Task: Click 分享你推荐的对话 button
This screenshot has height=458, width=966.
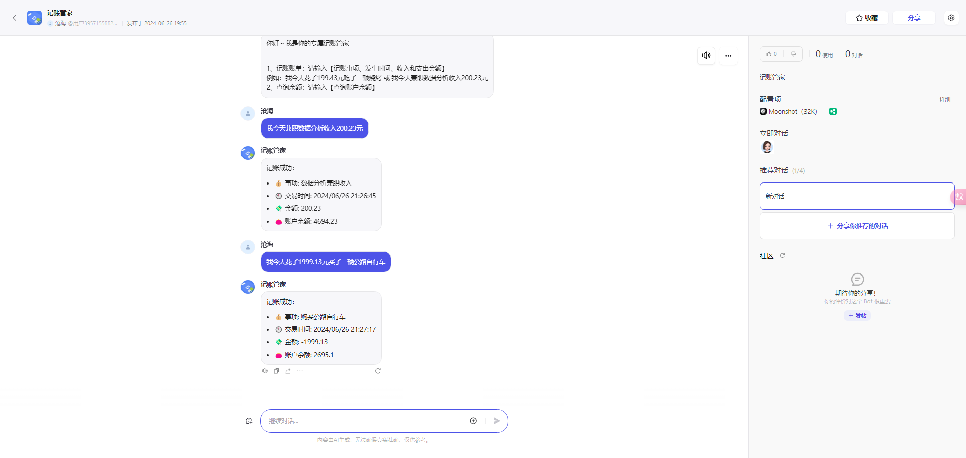Action: [x=857, y=226]
